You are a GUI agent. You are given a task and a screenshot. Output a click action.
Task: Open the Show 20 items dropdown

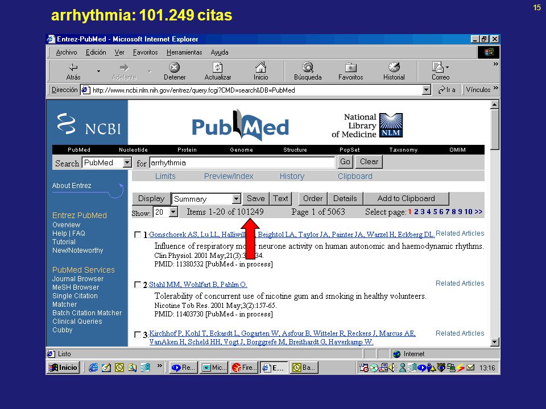[173, 211]
